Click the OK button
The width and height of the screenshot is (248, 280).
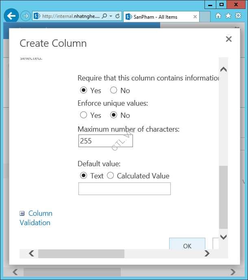click(187, 245)
